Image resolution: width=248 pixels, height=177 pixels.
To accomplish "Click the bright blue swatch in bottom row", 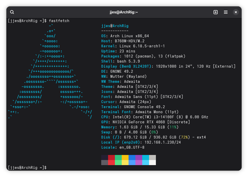I will point(132,163).
